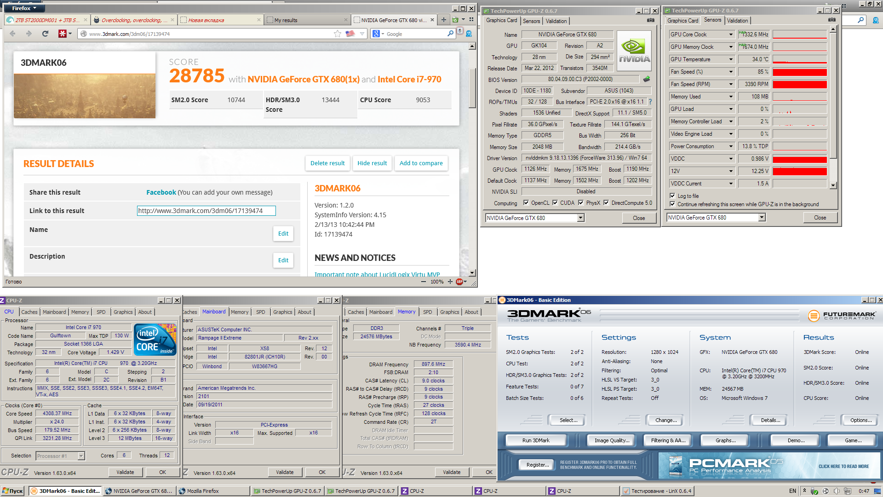The width and height of the screenshot is (883, 497).
Task: Click the bus interface question mark
Action: [650, 102]
